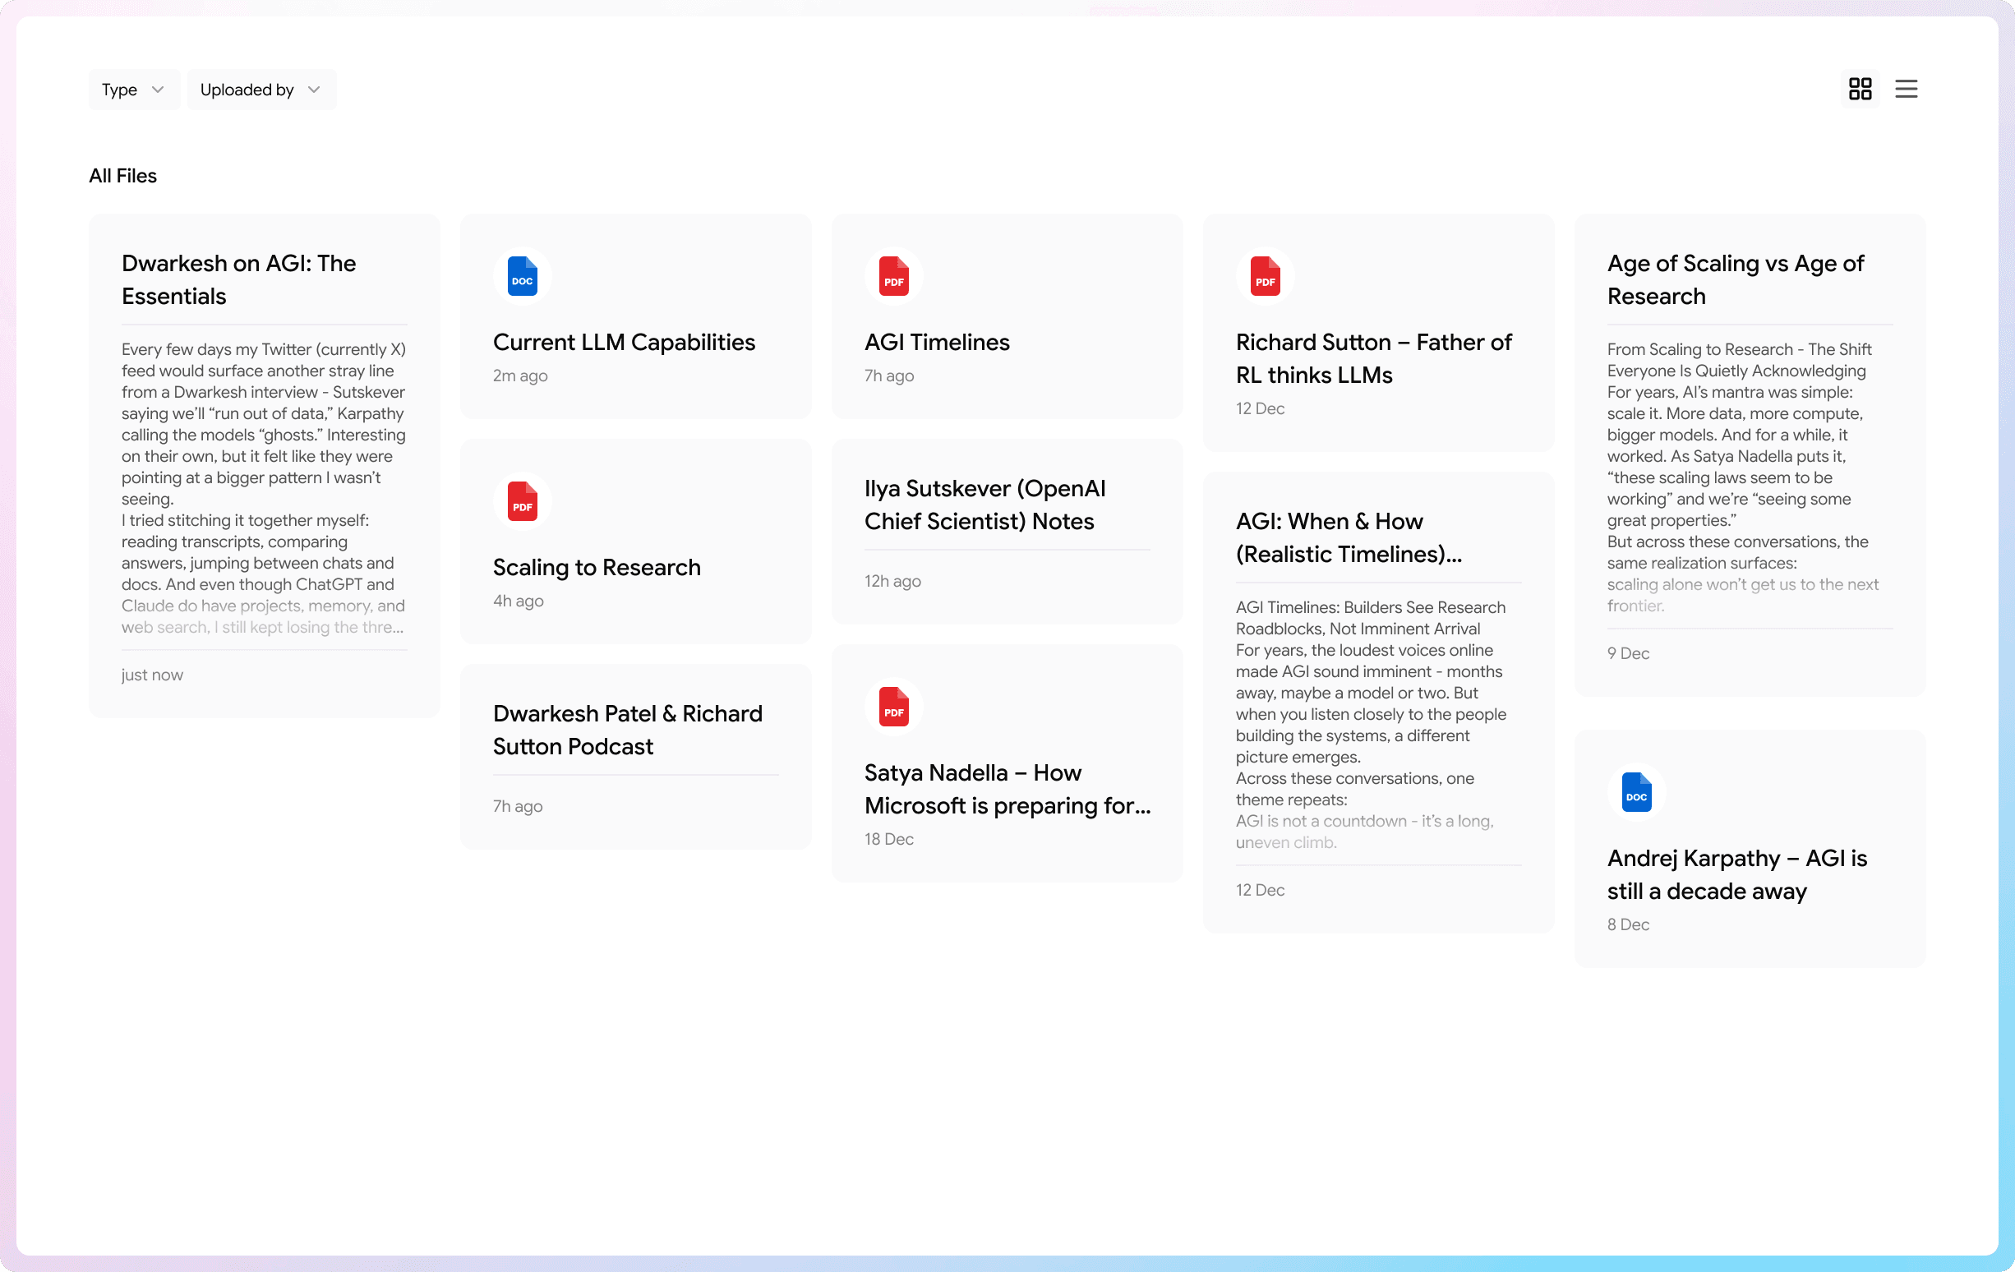
Task: Open Ilya Sutskever Notes card title
Action: click(984, 505)
